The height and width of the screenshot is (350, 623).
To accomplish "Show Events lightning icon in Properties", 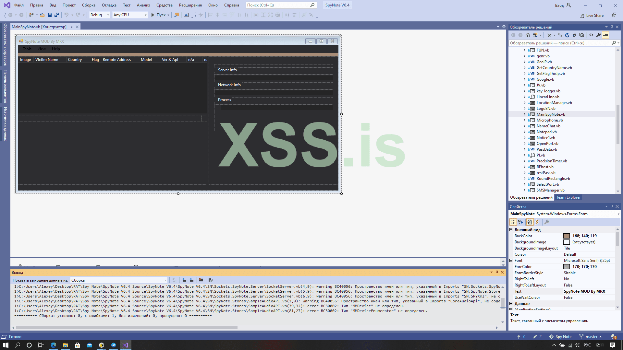I will 537,222.
